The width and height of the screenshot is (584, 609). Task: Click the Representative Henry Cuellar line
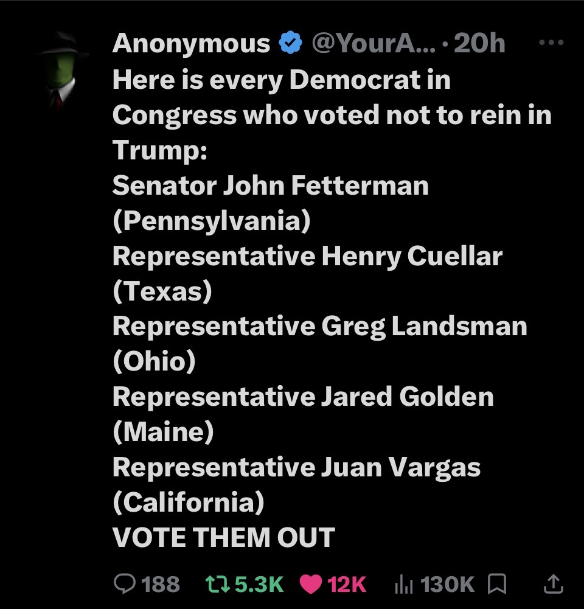click(307, 256)
